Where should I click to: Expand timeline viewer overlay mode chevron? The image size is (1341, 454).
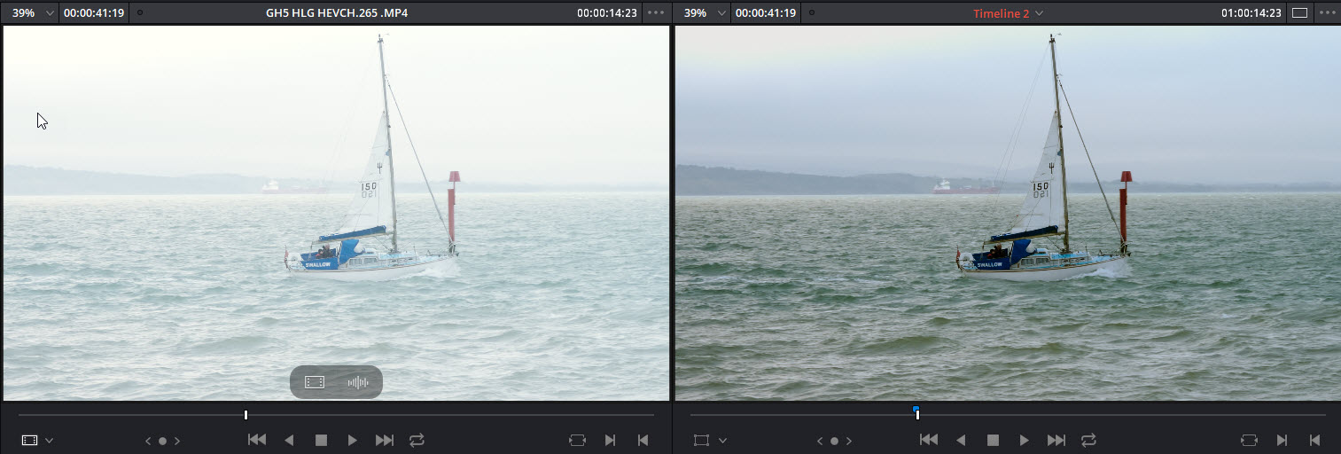tap(722, 441)
